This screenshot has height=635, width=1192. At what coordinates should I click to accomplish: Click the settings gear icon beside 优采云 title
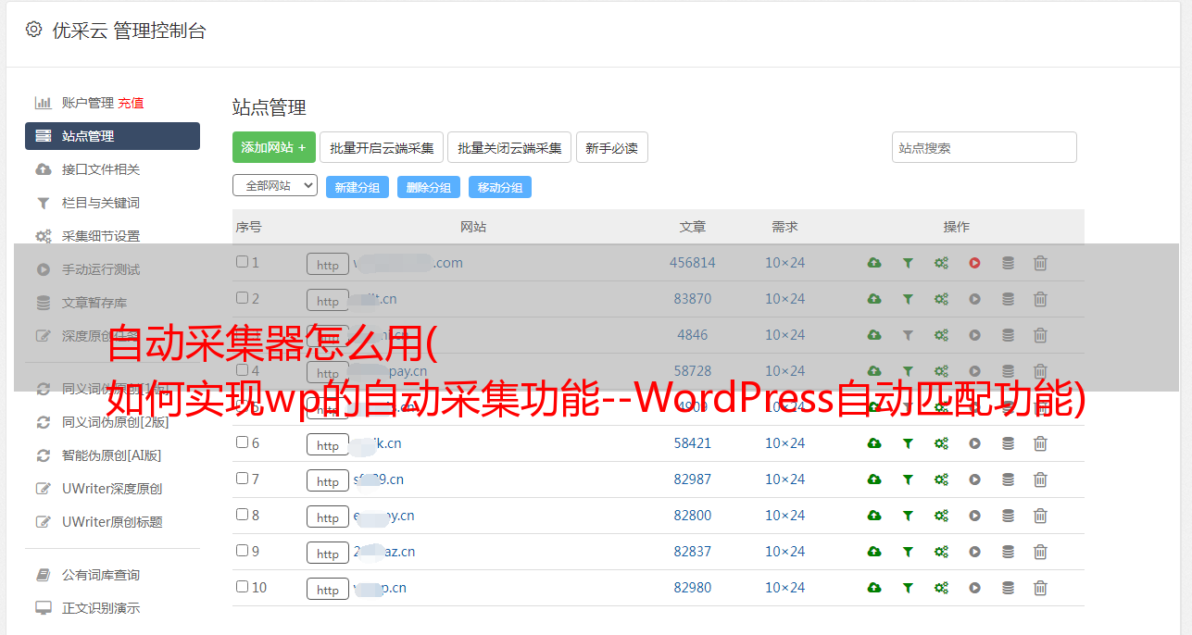tap(34, 30)
